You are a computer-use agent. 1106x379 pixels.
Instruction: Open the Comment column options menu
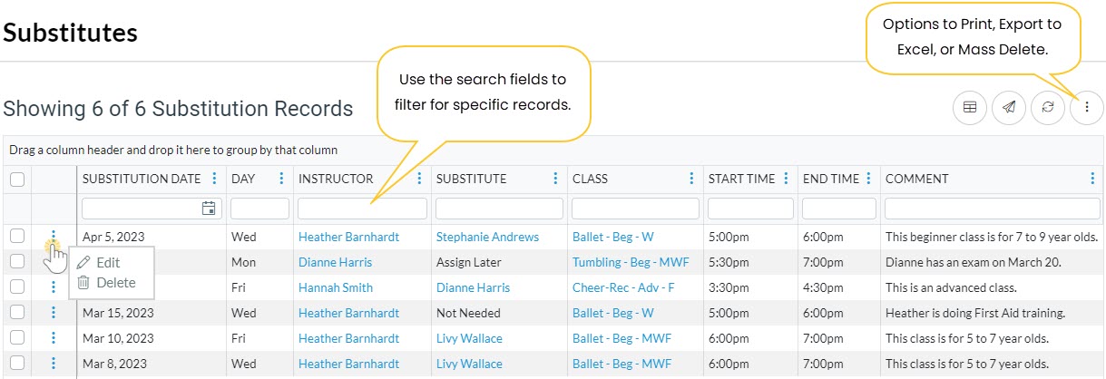pyautogui.click(x=1092, y=179)
